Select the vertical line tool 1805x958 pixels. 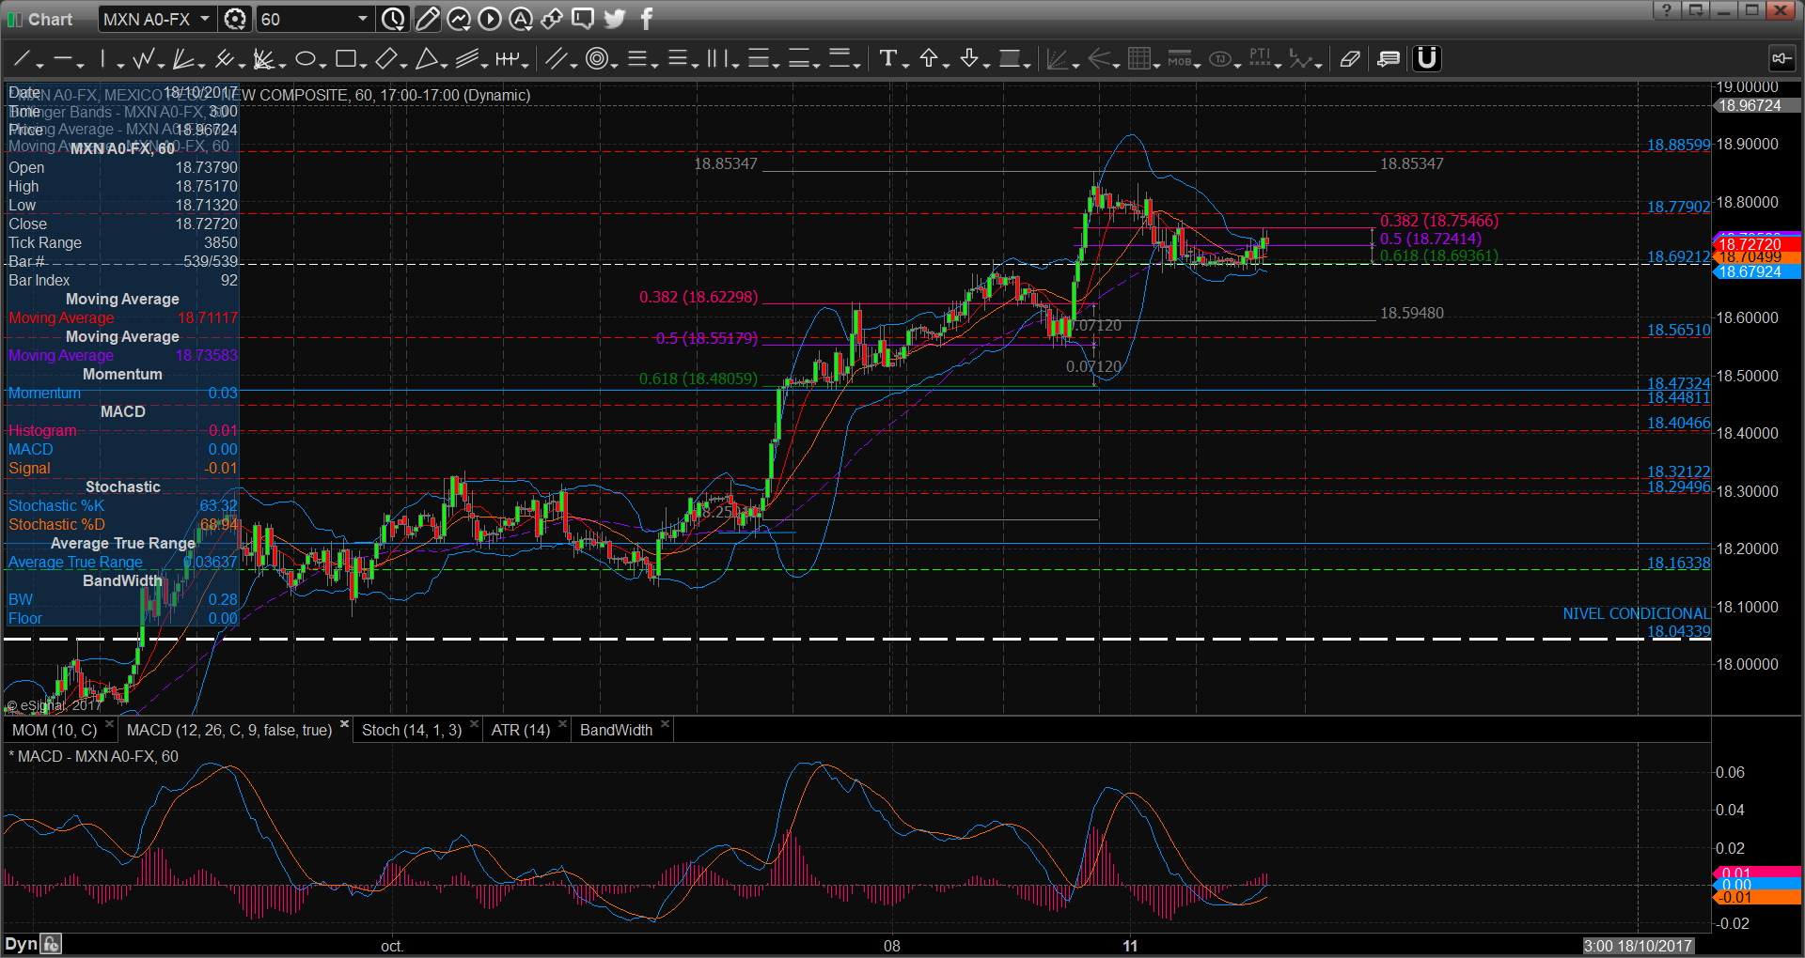pyautogui.click(x=102, y=59)
